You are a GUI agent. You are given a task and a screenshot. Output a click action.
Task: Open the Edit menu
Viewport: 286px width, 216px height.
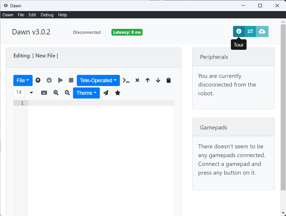pyautogui.click(x=32, y=15)
